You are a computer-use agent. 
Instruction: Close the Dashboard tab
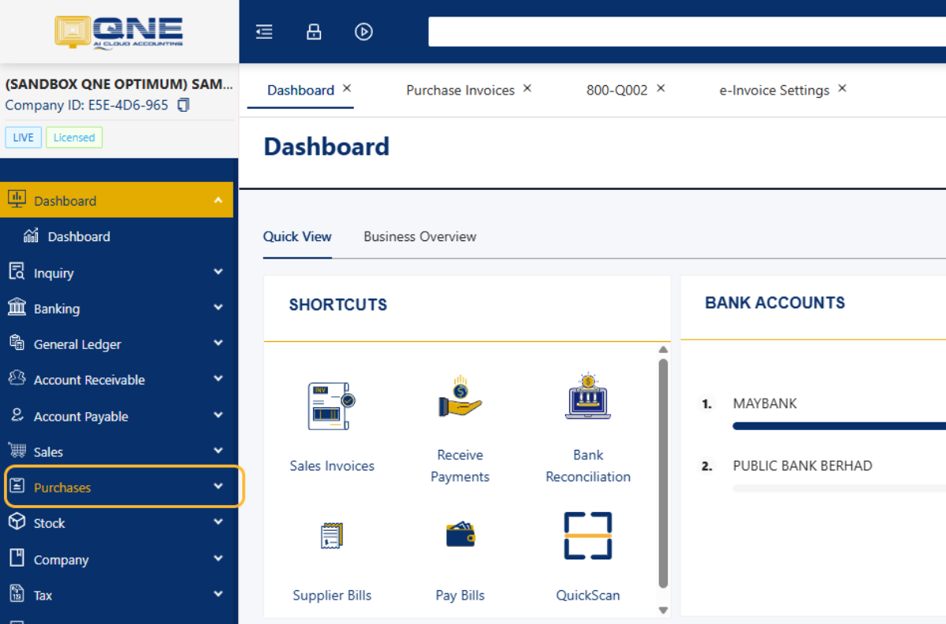click(x=347, y=88)
